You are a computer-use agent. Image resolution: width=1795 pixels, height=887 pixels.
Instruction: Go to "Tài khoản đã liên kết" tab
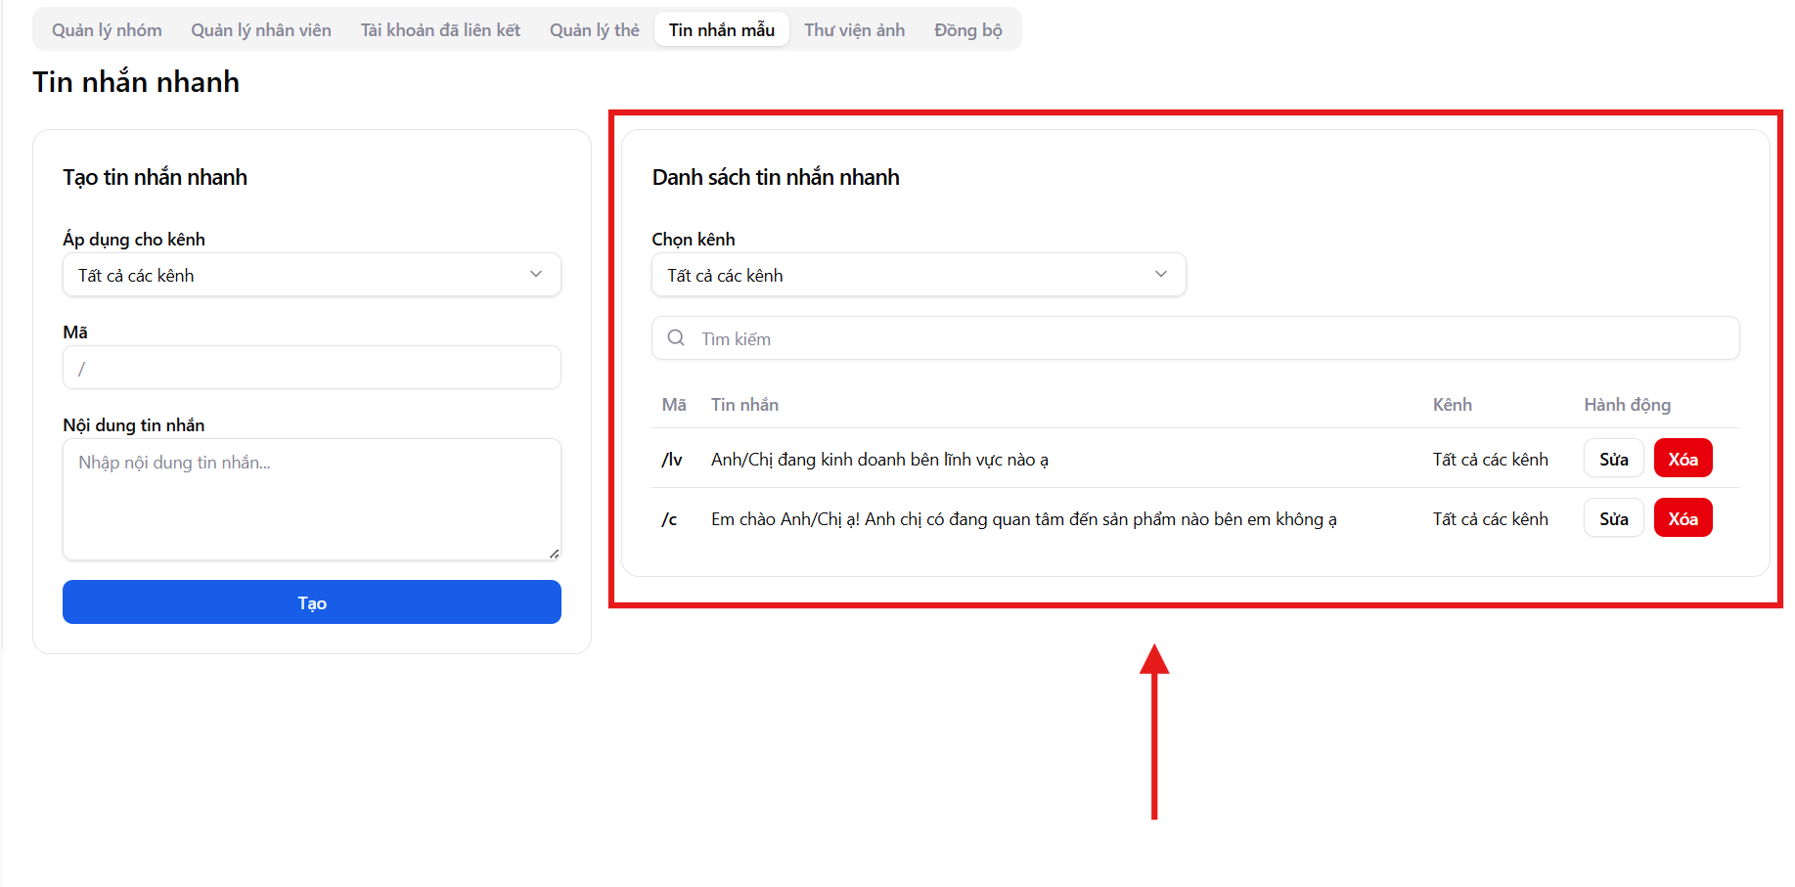(440, 30)
